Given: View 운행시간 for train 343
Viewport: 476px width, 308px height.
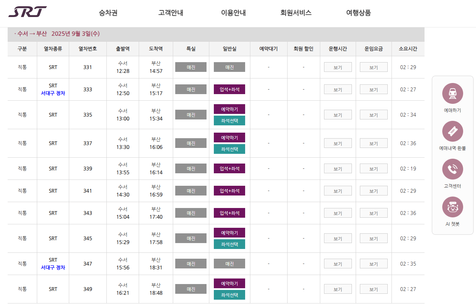Looking at the screenshot, I should pyautogui.click(x=338, y=213).
